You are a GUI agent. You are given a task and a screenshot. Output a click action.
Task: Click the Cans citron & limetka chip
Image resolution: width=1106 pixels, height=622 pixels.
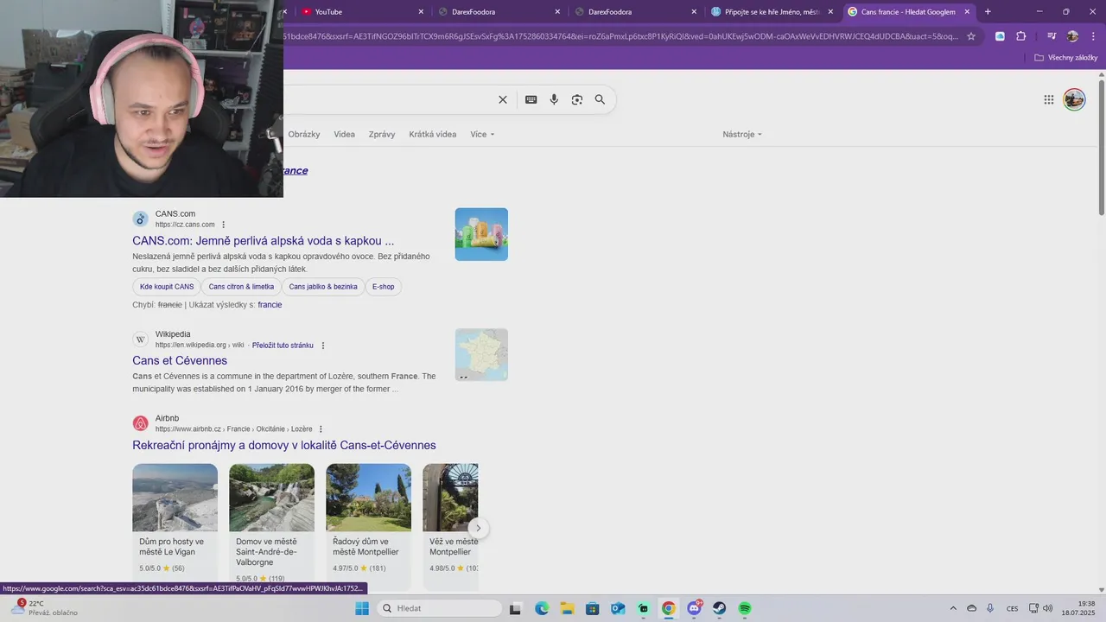[x=241, y=287]
